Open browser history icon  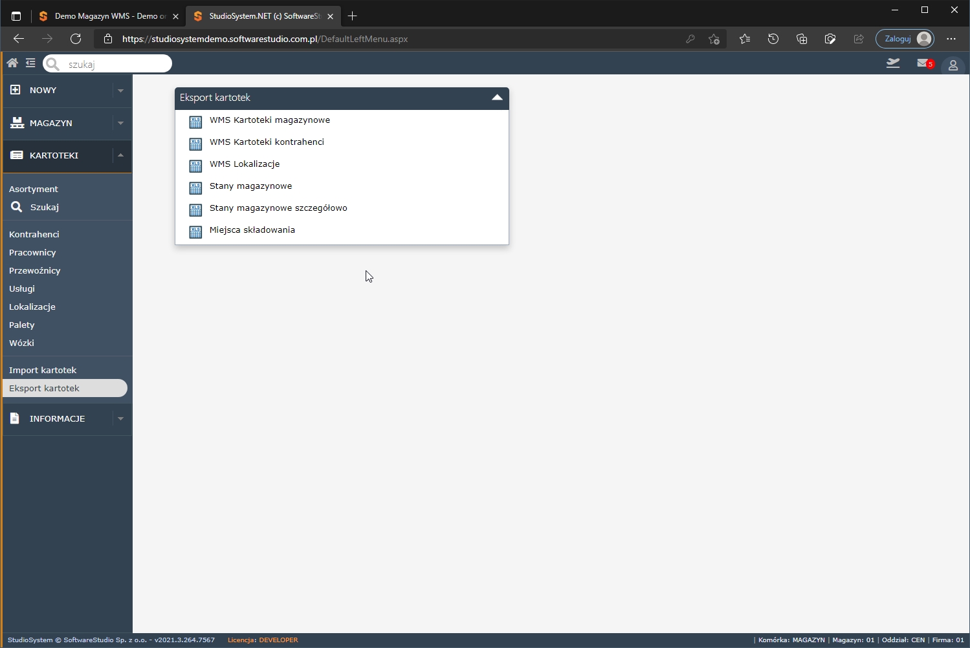click(x=773, y=39)
